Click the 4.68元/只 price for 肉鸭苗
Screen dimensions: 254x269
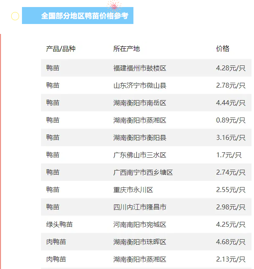[230, 242]
